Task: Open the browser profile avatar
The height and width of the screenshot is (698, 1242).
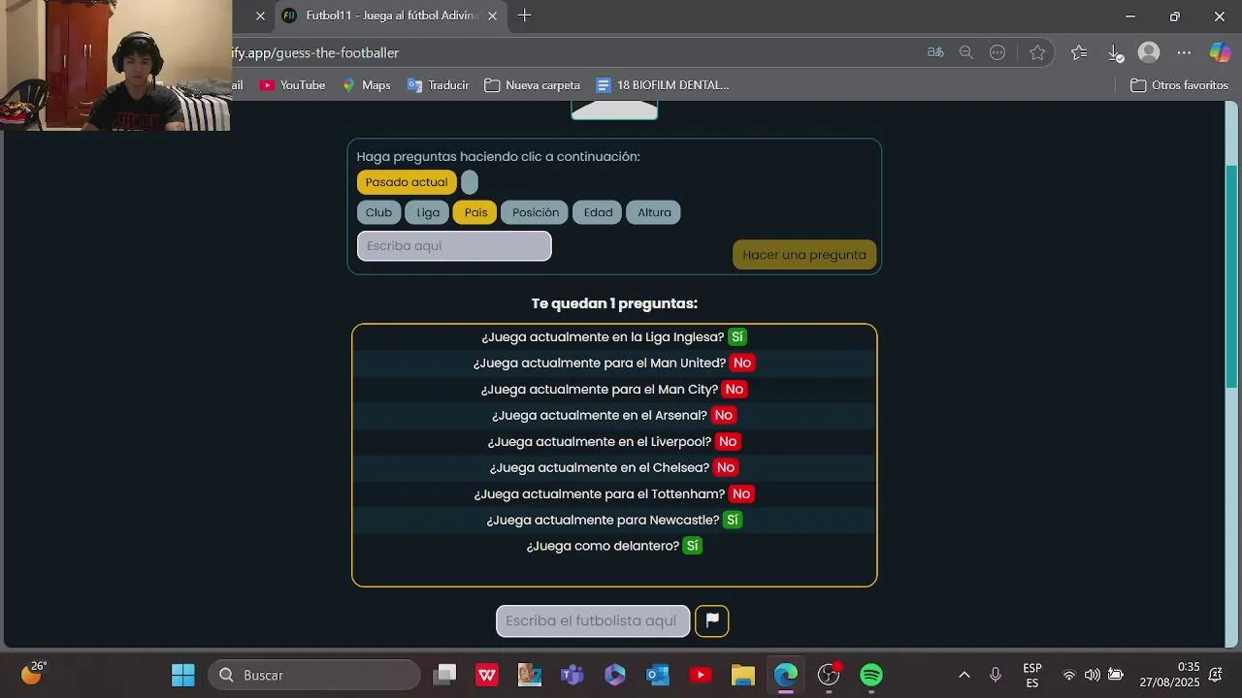Action: (1149, 52)
